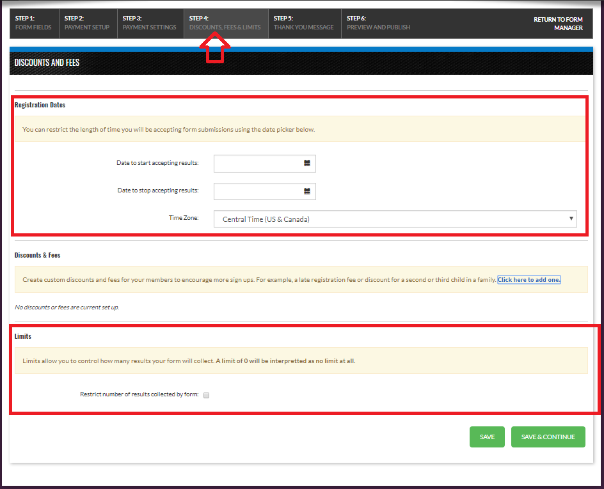The width and height of the screenshot is (604, 489).
Task: Switch to Step 2 Payment Setup
Action: (87, 23)
